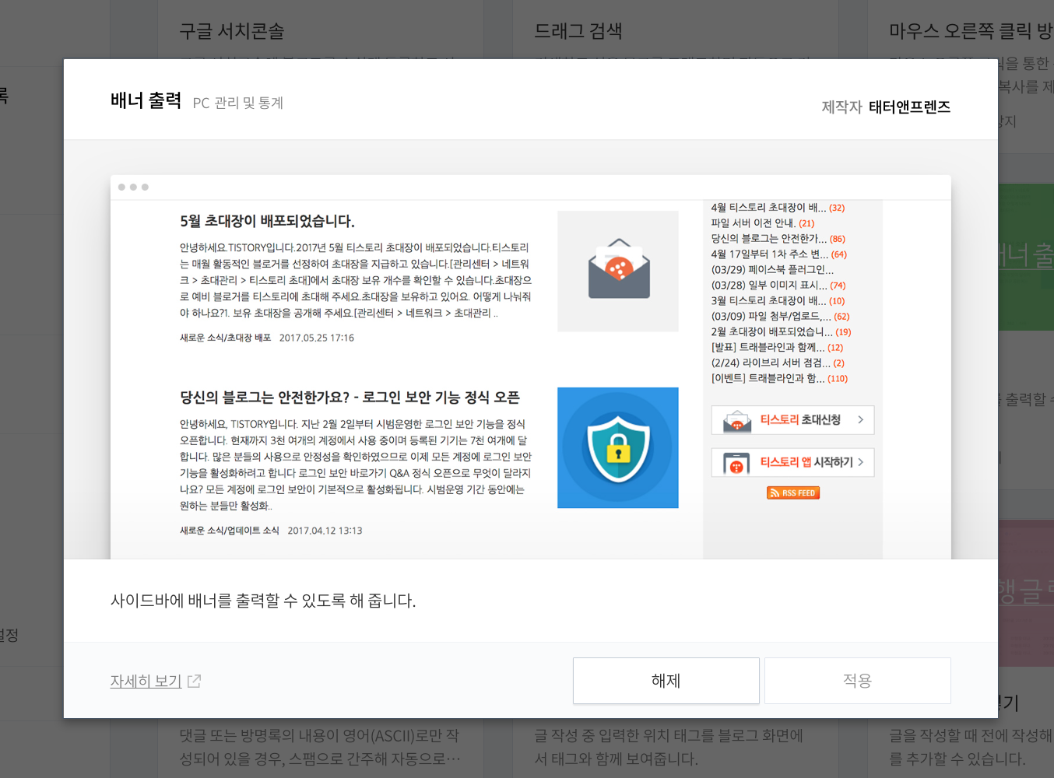Viewport: 1054px width, 778px height.
Task: Click sidebar item (03/09) 파일 첨부/업로드,... (62)
Action: pyautogui.click(x=780, y=317)
